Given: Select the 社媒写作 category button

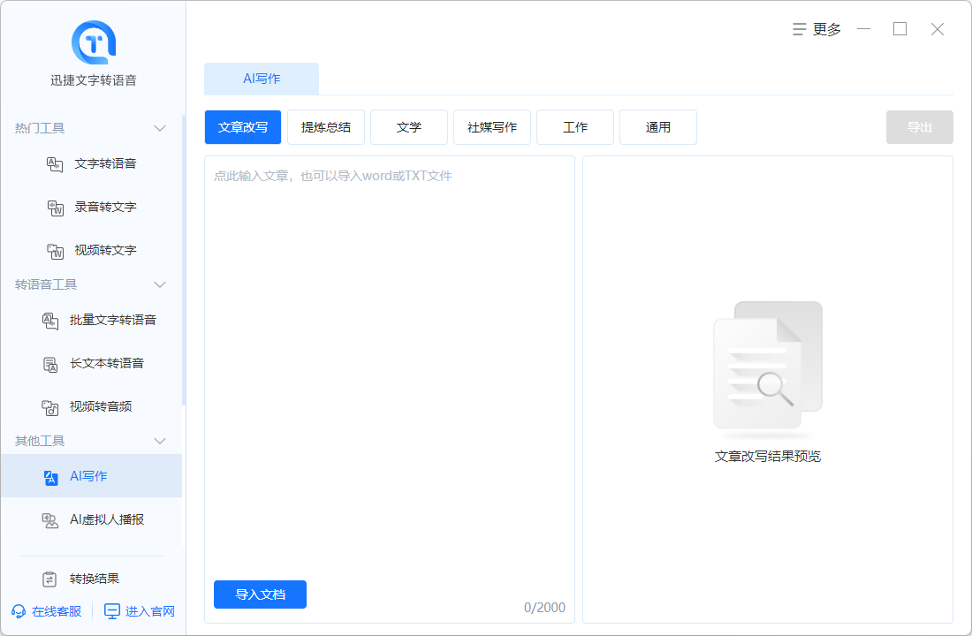Looking at the screenshot, I should click(x=492, y=127).
